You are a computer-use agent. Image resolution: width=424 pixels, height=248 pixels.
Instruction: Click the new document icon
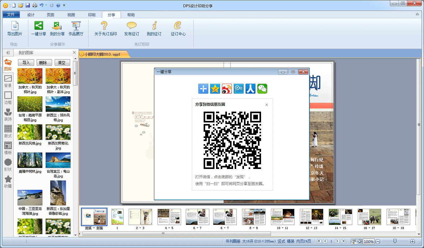point(13,5)
